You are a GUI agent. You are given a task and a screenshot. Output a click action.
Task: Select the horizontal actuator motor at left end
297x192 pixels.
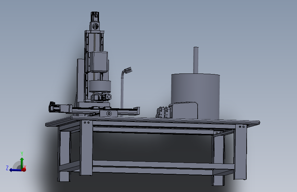(55, 108)
